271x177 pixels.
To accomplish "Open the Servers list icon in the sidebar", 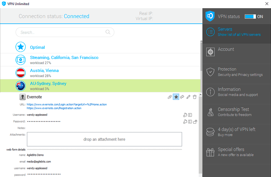I will click(210, 32).
